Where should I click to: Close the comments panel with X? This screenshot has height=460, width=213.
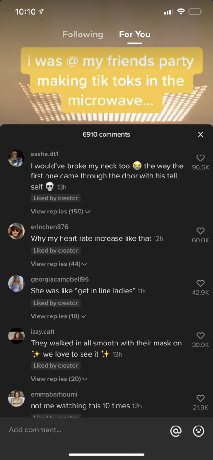pos(201,134)
